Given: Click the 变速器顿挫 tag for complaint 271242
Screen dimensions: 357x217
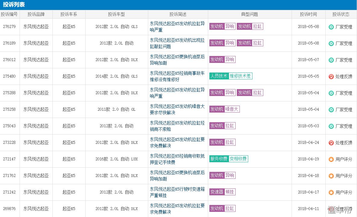Looking at the screenshot, I should point(222,192).
